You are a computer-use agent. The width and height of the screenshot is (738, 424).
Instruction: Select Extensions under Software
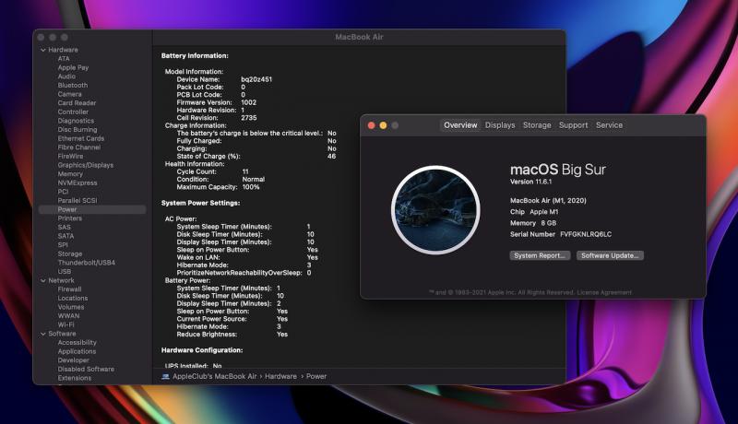pos(75,378)
